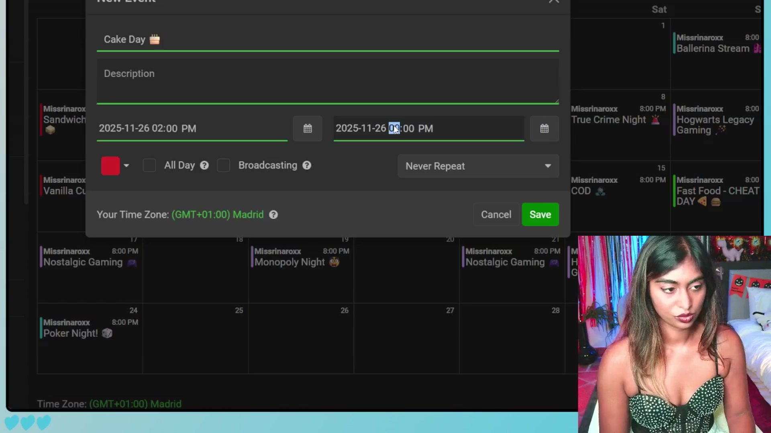Click bottom Time Zone (GMT+01:00) Madrid link
Image resolution: width=771 pixels, height=433 pixels.
tap(135, 404)
